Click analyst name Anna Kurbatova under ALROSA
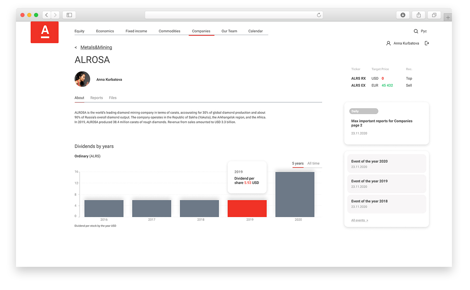This screenshot has width=470, height=290. [109, 79]
